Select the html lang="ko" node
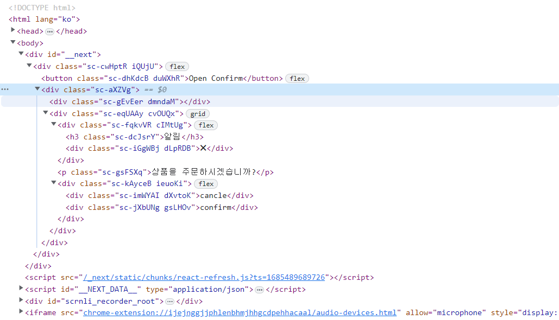Screen dimensions: 559x320 pos(44,19)
